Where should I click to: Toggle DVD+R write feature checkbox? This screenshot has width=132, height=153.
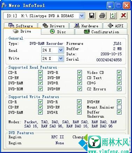pyautogui.click(x=79, y=112)
